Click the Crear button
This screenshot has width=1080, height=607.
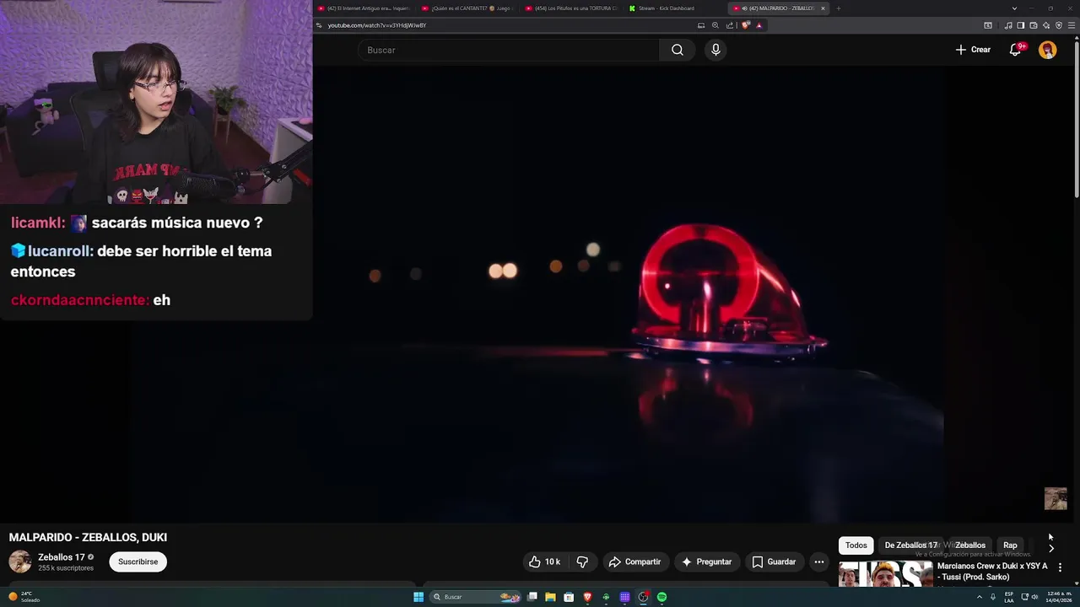(973, 50)
